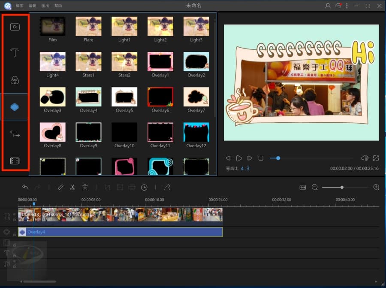Click the timeline zoom slider handle
The image size is (386, 288).
pyautogui.click(x=342, y=187)
